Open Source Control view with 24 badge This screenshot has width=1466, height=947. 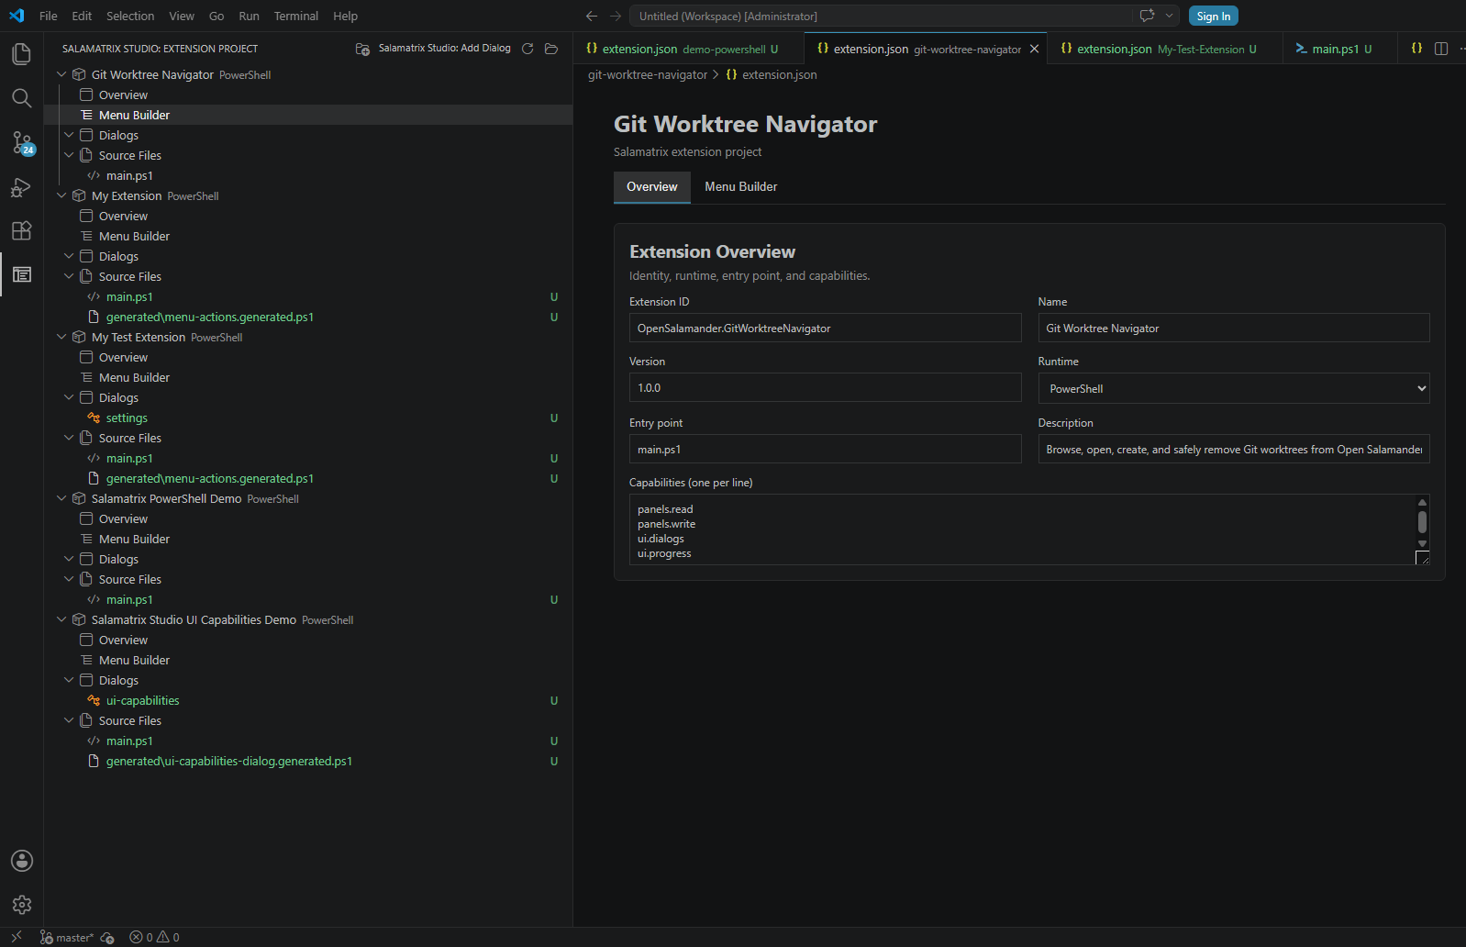click(x=21, y=142)
